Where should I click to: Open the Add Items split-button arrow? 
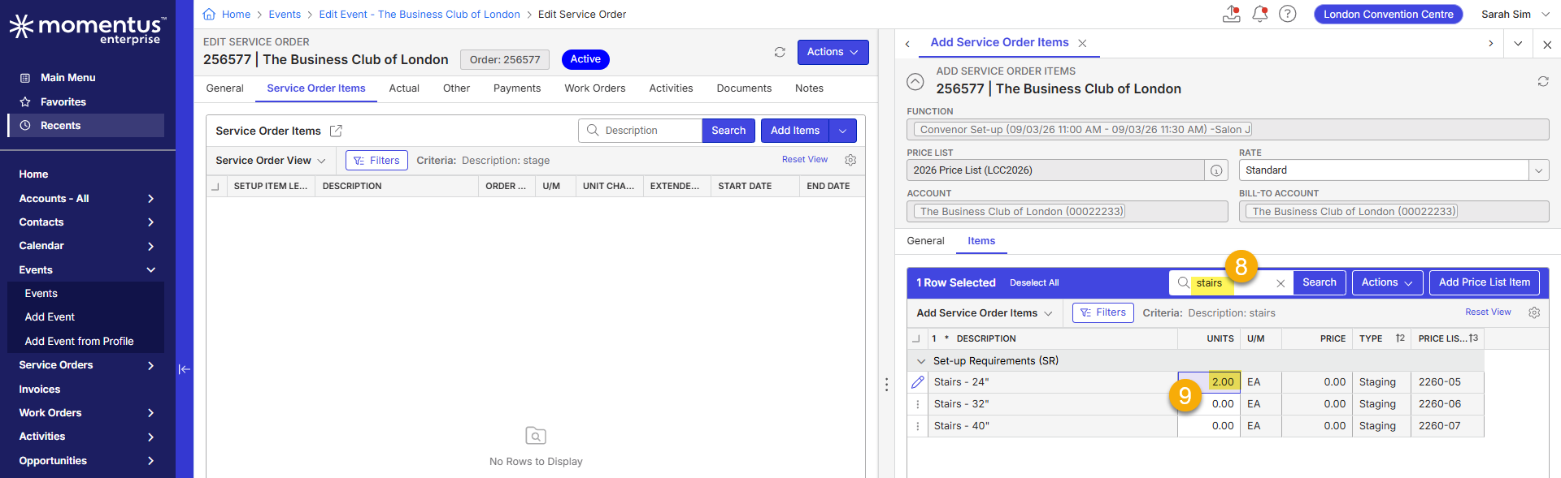tap(843, 131)
